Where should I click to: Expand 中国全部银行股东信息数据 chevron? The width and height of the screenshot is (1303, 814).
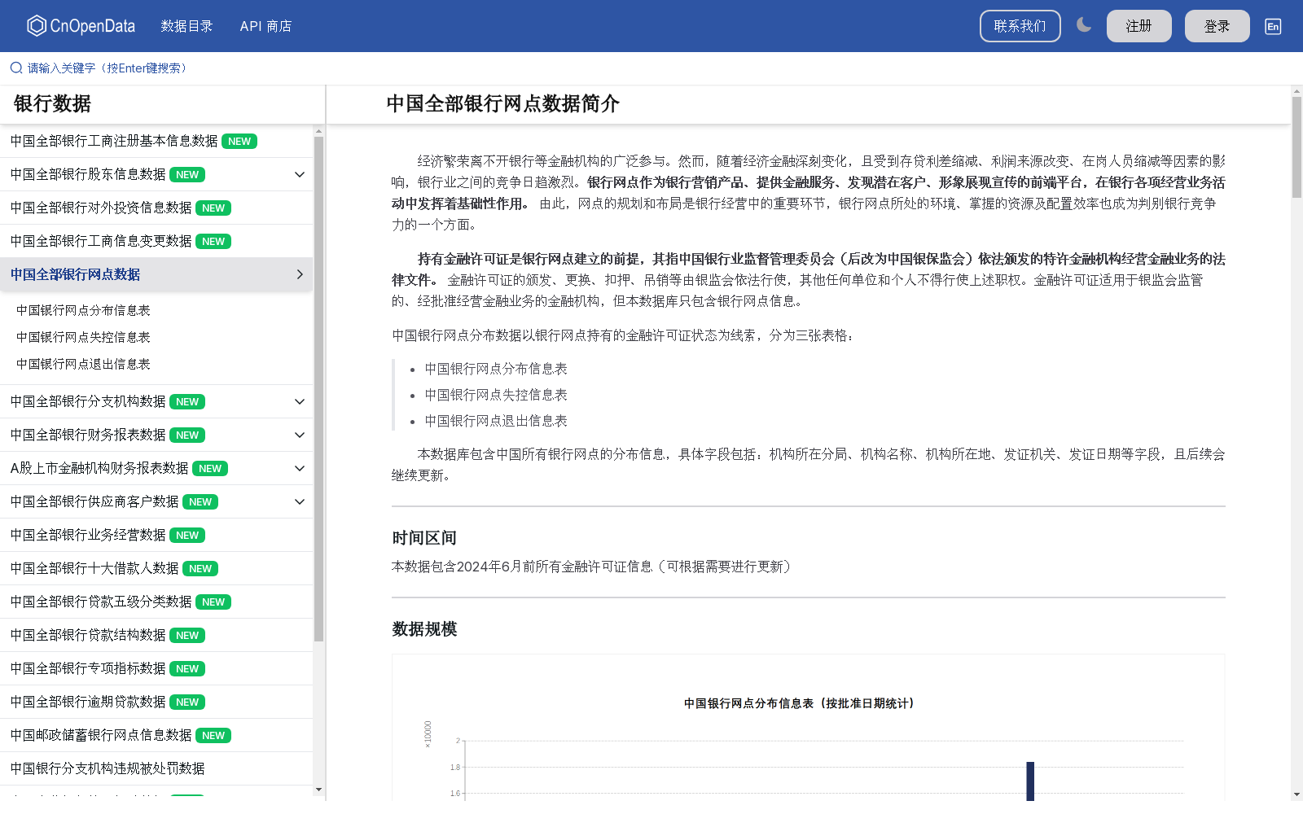click(x=300, y=174)
